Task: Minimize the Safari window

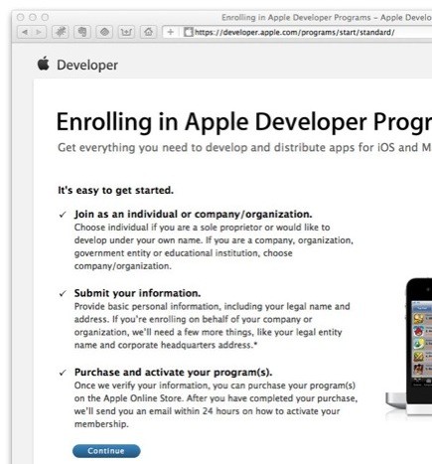Action: (33, 17)
